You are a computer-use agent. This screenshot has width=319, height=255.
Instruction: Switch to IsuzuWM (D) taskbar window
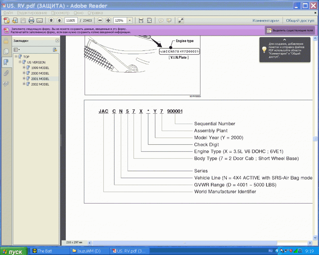pyautogui.click(x=90, y=251)
